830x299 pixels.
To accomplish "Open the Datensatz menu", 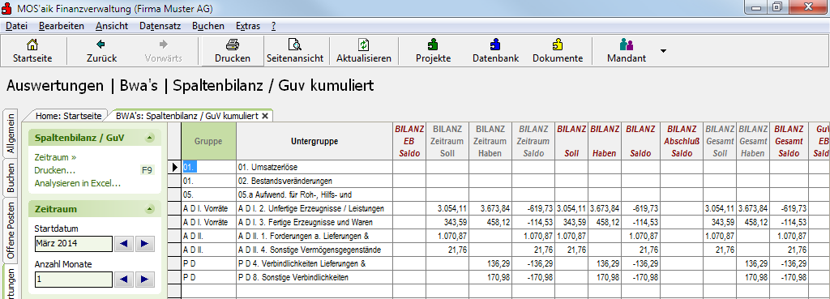I will point(160,26).
